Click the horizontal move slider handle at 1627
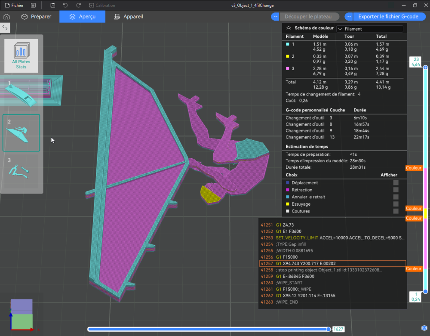Image resolution: width=430 pixels, height=336 pixels. pyautogui.click(x=328, y=329)
